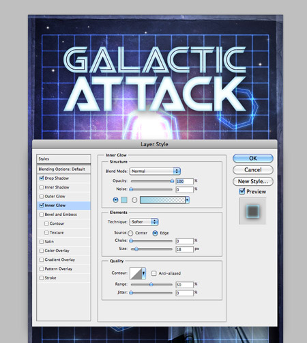Click the inner glow color swatch

(124, 200)
